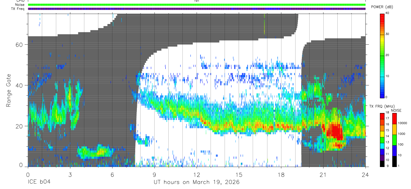
Task: Click the 'TX FRQ (MHz)' legend title
Action: 382,106
